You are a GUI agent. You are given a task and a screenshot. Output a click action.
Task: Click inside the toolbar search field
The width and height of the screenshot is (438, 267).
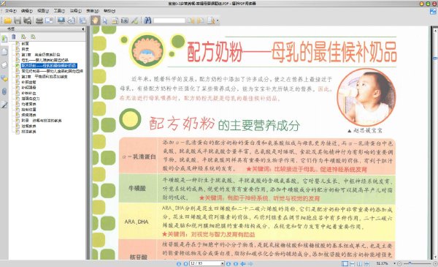(x=169, y=20)
